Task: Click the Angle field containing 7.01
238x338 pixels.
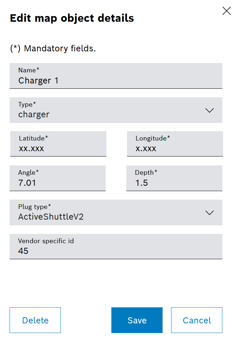Action: tap(58, 178)
